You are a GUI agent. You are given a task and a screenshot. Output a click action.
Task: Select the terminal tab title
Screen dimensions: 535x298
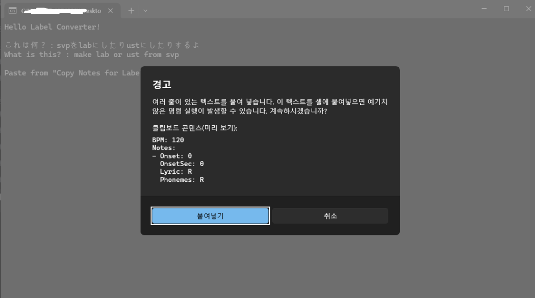click(x=61, y=11)
